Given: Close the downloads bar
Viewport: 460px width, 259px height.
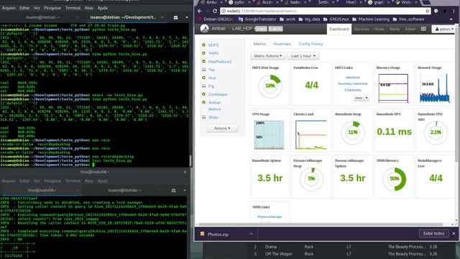Looking at the screenshot, I should tap(454, 233).
